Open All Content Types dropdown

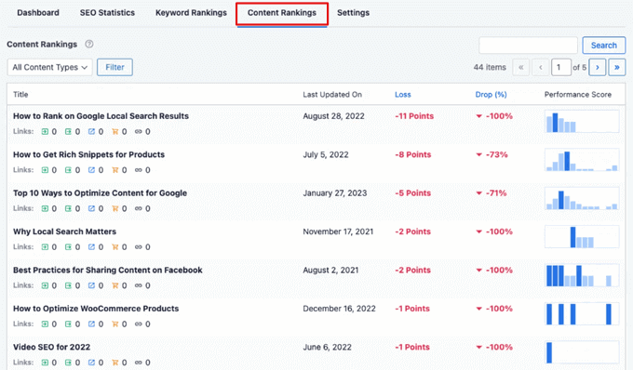[50, 67]
